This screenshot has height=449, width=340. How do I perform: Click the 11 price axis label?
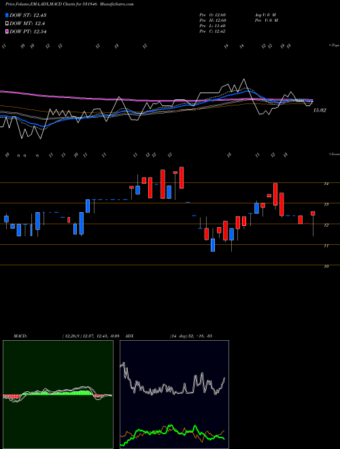coord(326,246)
